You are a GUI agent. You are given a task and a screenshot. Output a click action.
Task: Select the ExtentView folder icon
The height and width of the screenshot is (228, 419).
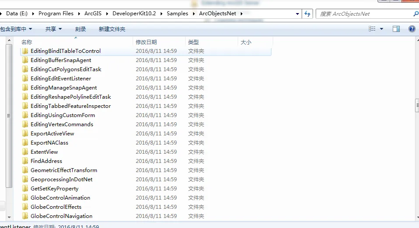[25, 152]
